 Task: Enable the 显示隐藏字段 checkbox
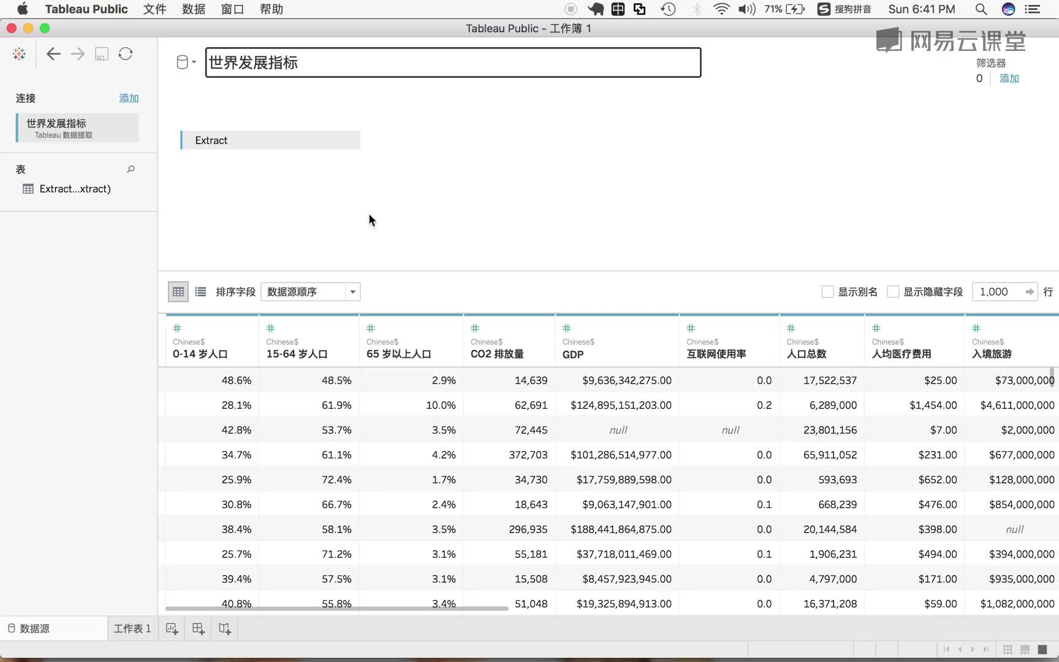(x=893, y=292)
